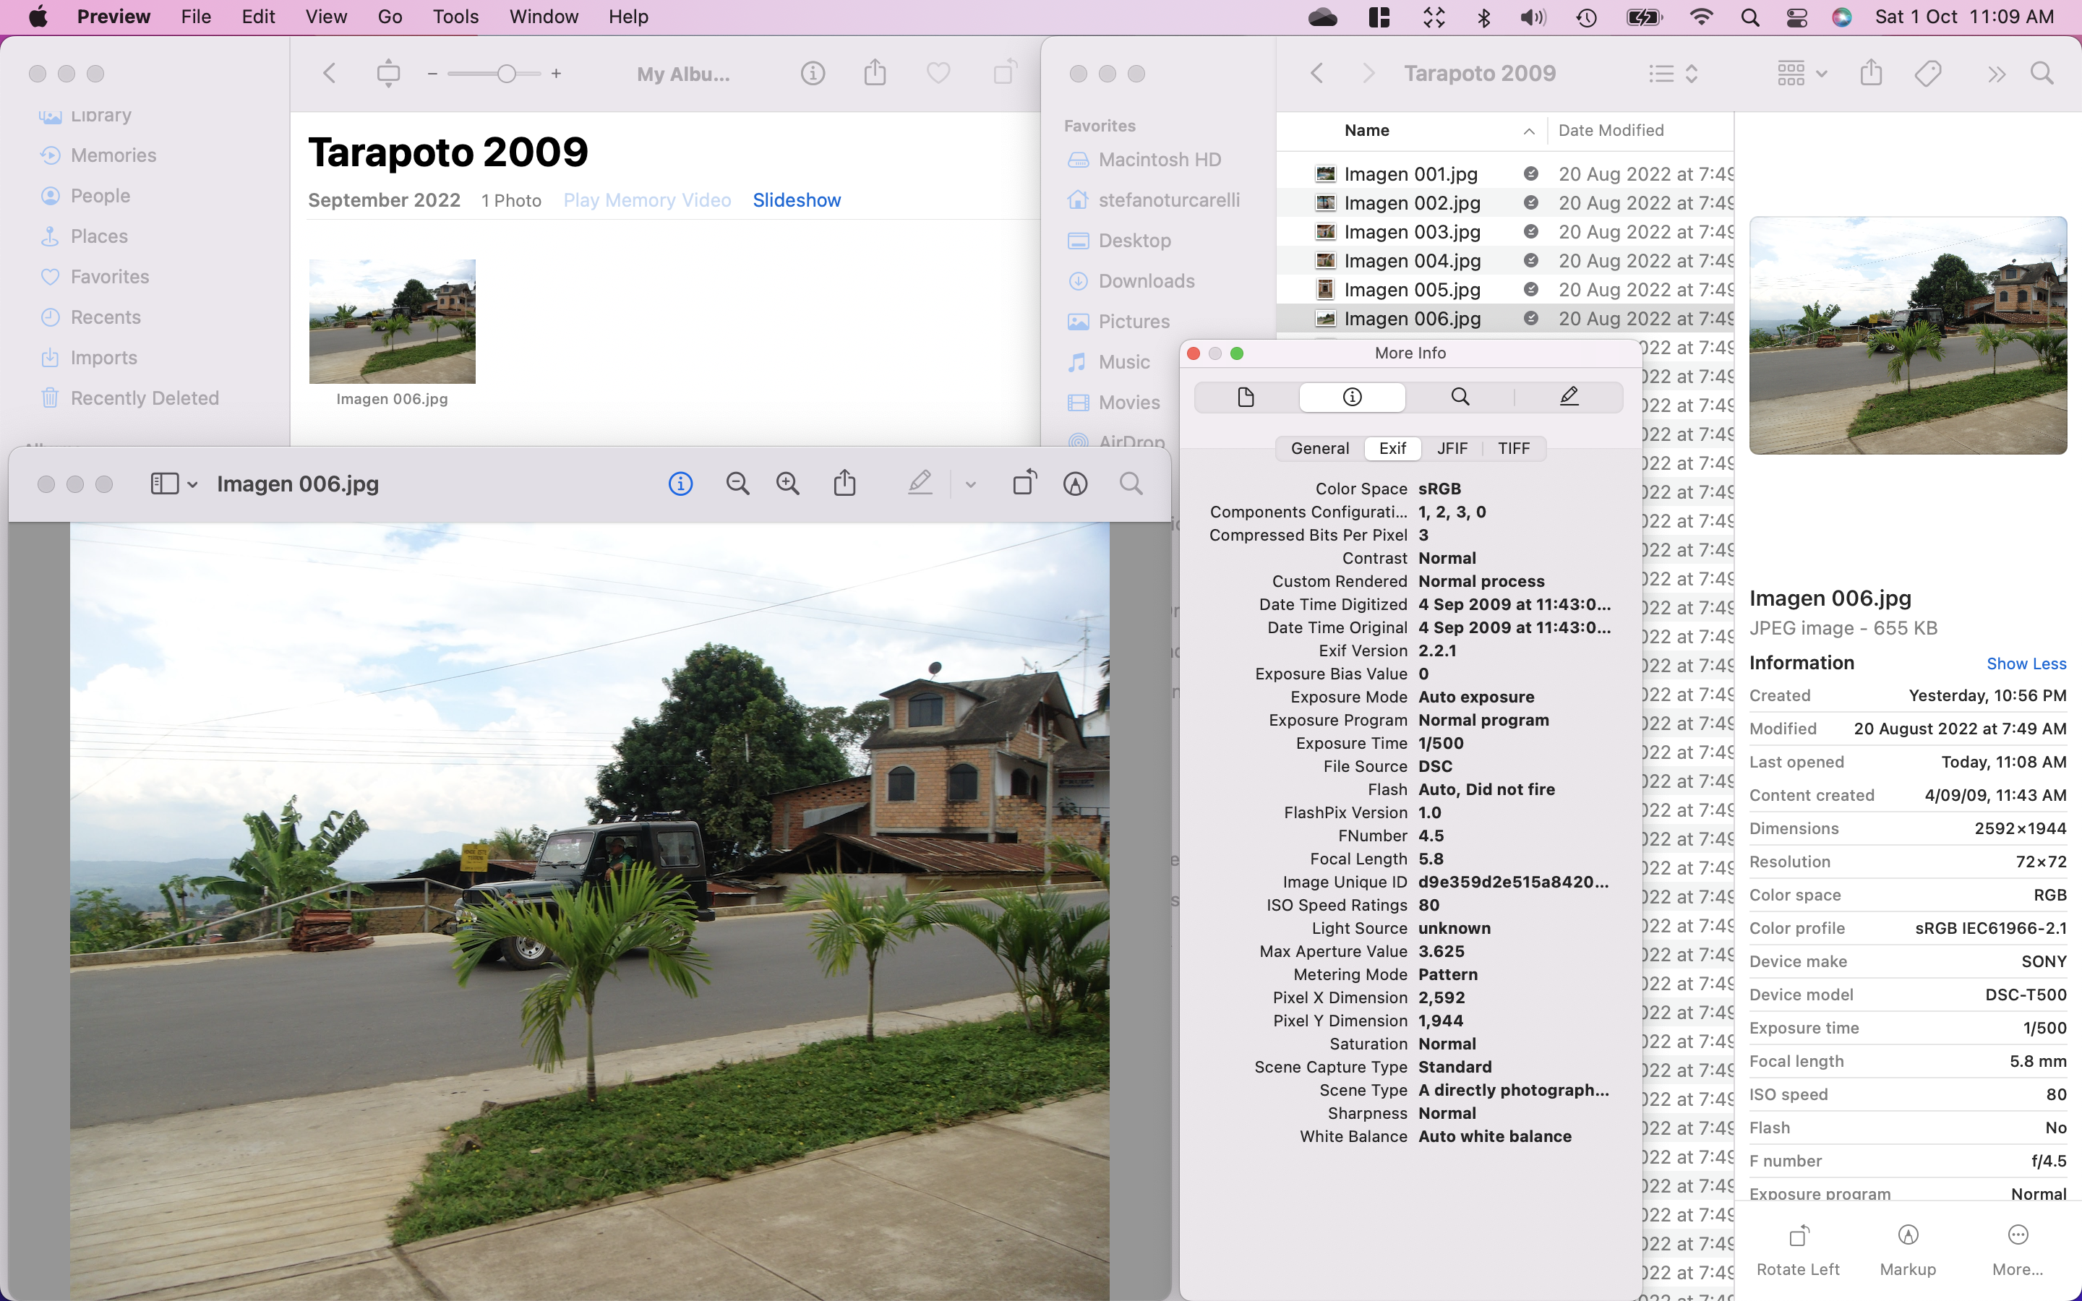
Task: Click the Rotate icon in Preview toolbar
Action: (1024, 484)
